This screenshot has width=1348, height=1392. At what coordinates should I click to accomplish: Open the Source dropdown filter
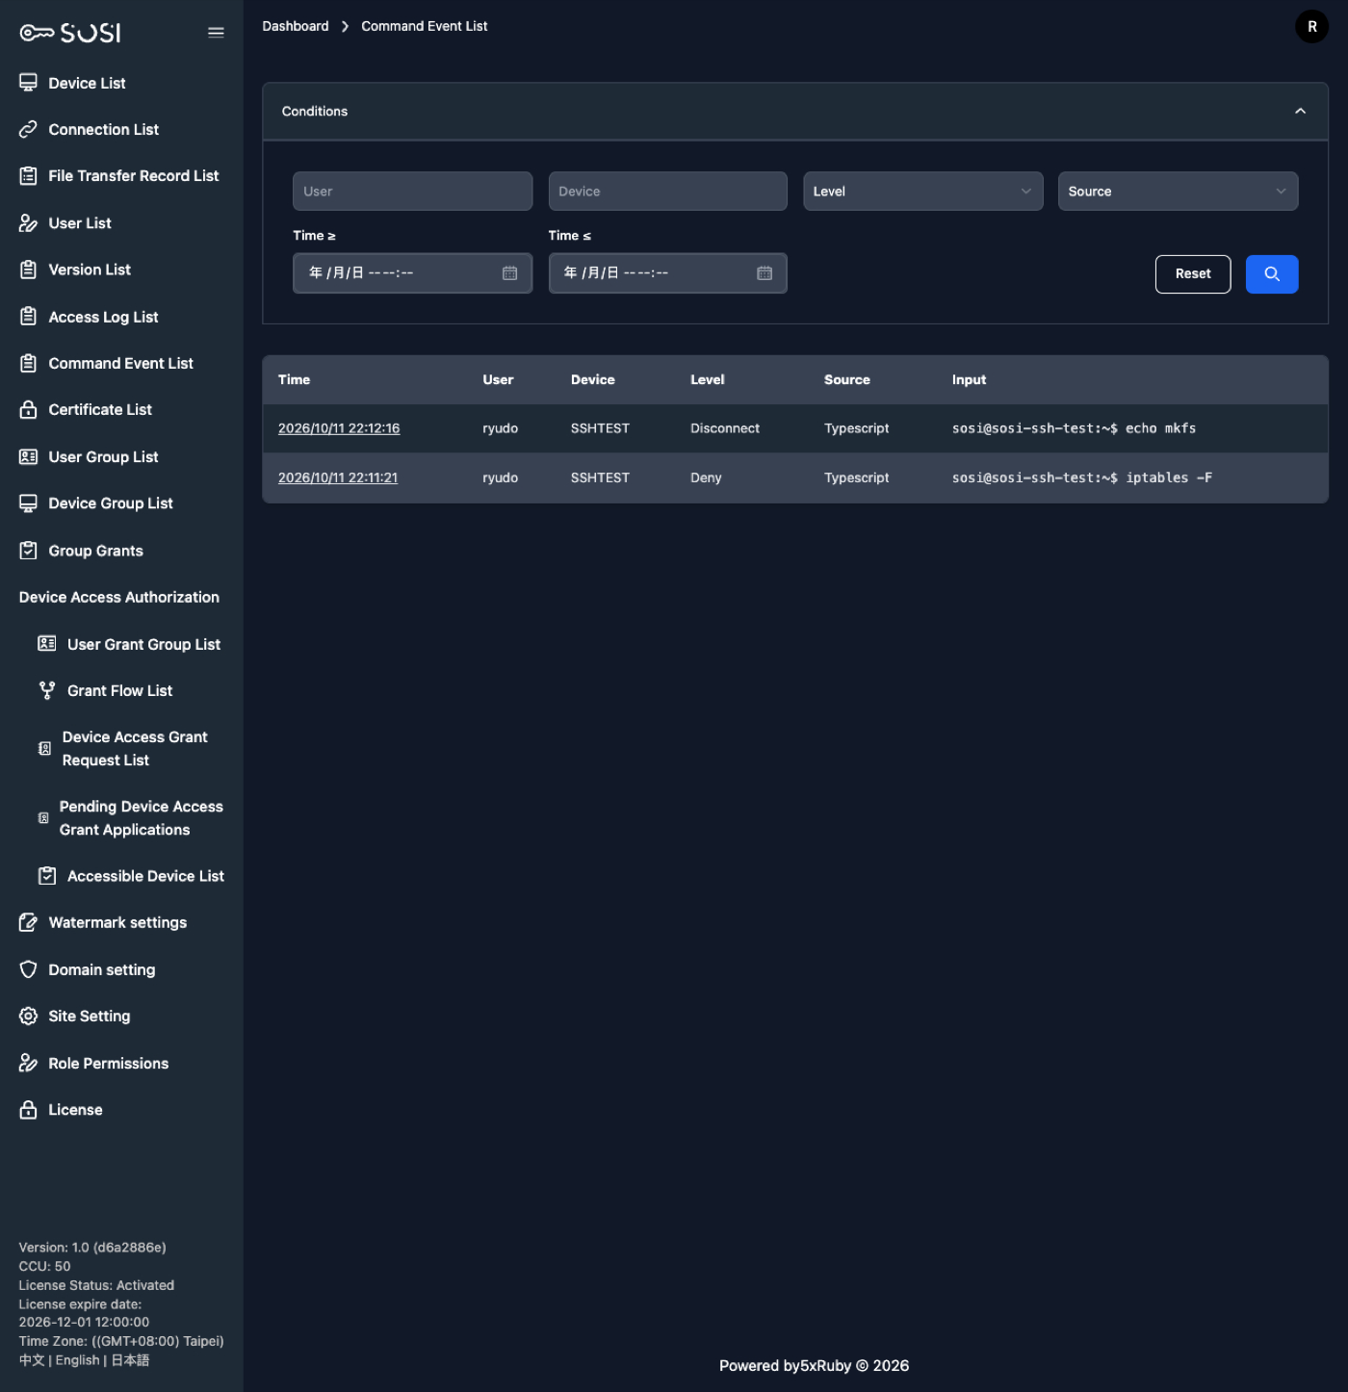tap(1178, 192)
